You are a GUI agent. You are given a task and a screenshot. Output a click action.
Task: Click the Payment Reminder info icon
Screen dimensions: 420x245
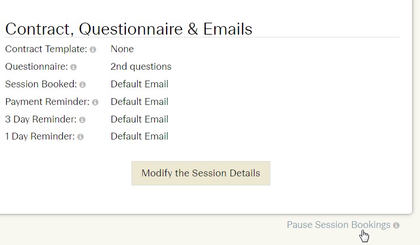[95, 102]
